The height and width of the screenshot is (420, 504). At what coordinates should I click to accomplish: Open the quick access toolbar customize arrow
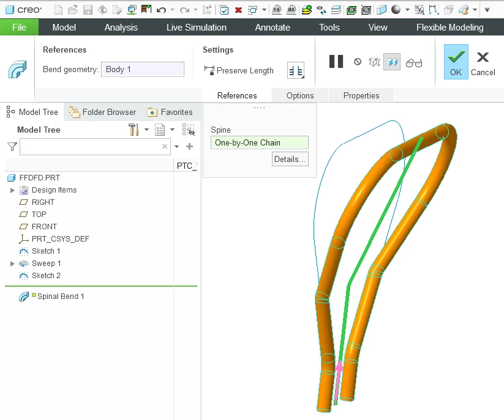point(487,10)
